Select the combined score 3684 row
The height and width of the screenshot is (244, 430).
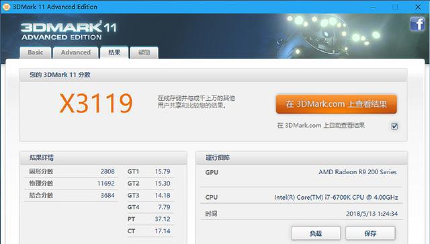click(x=71, y=196)
